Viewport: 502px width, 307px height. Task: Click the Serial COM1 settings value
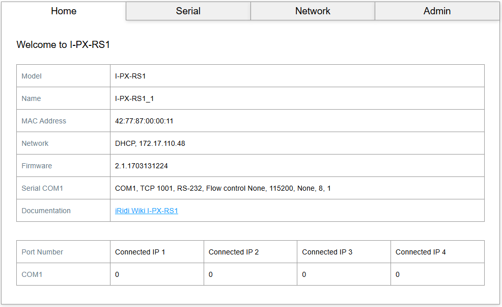click(222, 188)
